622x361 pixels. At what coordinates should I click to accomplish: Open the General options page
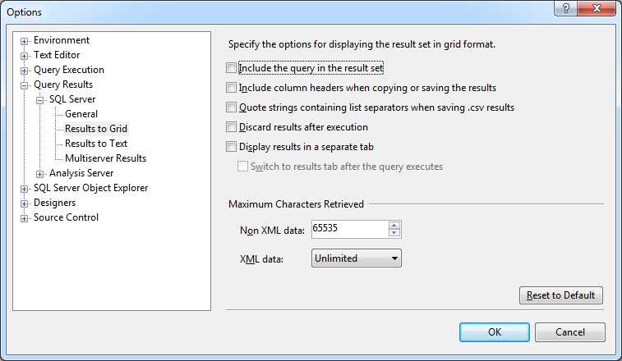[81, 114]
